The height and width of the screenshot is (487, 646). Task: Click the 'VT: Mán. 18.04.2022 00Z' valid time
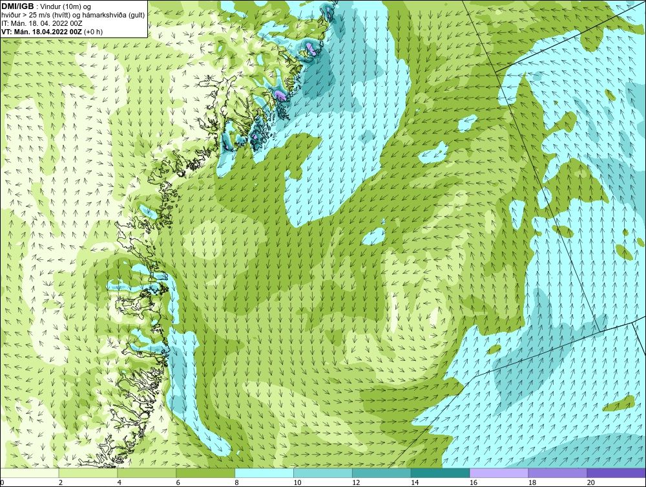42,32
